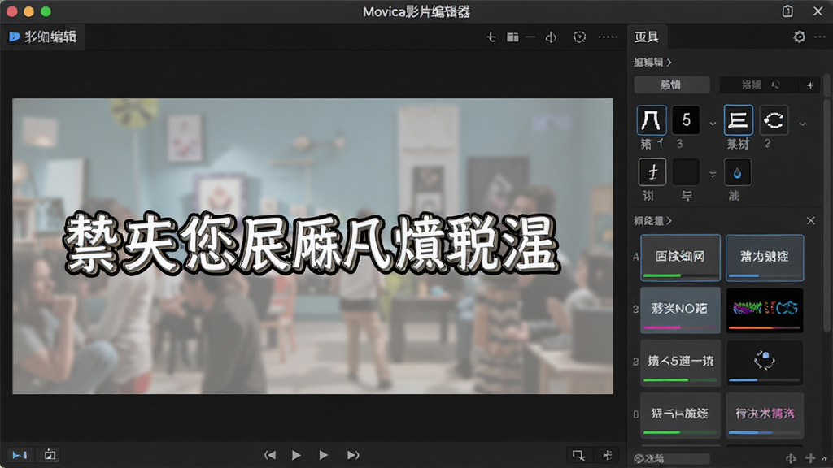Viewport: 833px width, 468px height.
Task: Select the highlighted left segment tab in panel
Action: [x=672, y=84]
